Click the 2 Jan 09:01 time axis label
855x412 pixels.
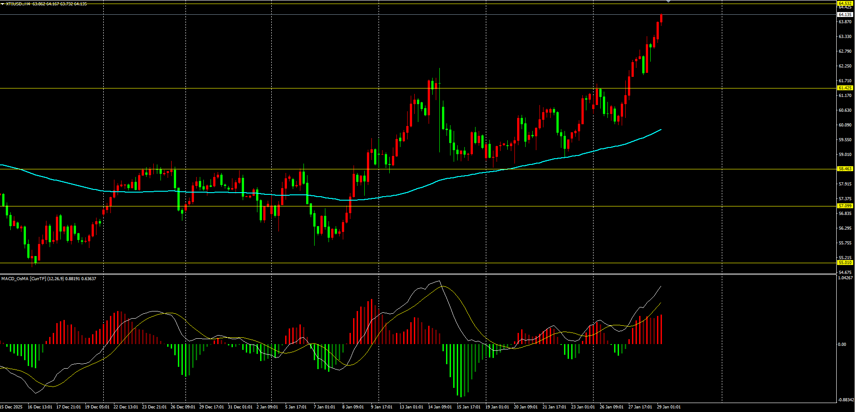pyautogui.click(x=267, y=407)
